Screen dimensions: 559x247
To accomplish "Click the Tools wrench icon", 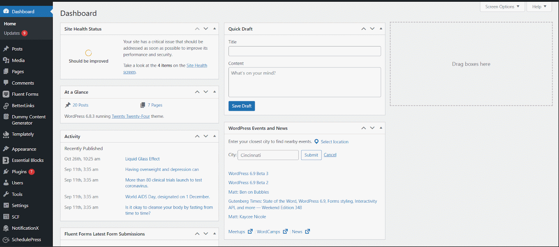I will 6,194.
